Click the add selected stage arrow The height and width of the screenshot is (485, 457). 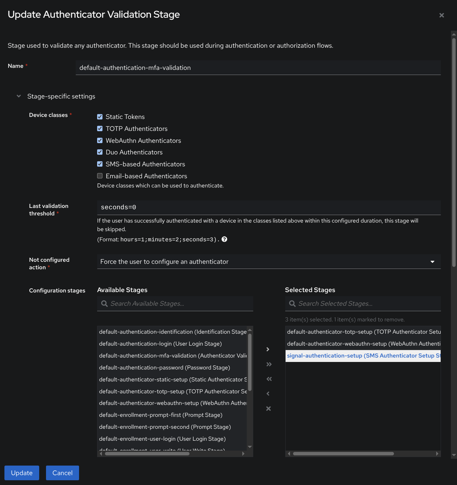tap(268, 349)
